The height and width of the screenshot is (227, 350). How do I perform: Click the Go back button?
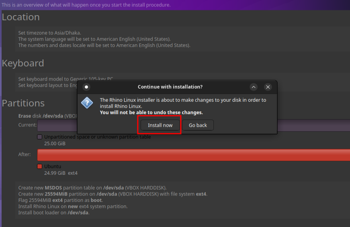click(x=198, y=125)
